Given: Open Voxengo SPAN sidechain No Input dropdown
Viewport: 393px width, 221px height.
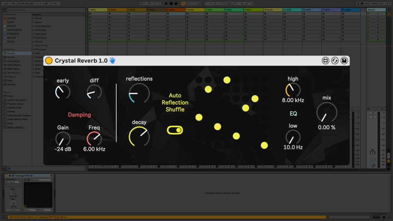Looking at the screenshot, I should [x=13, y=182].
